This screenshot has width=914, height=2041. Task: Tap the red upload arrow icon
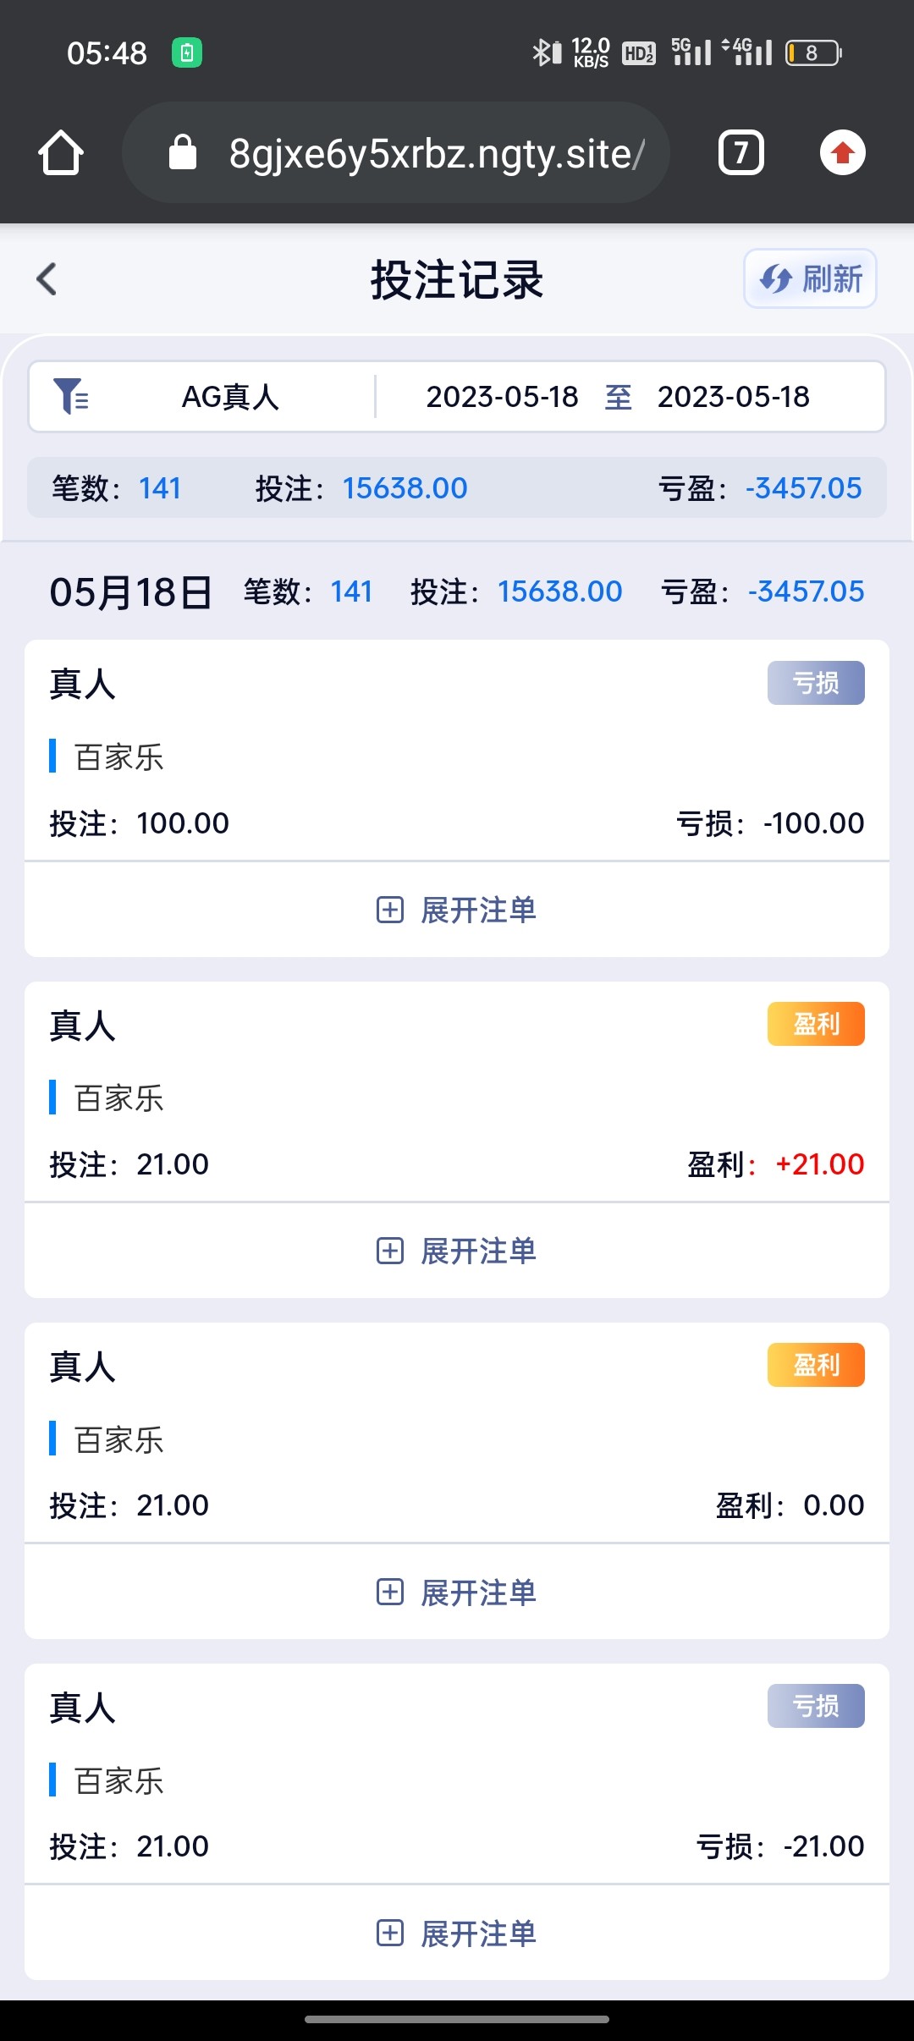click(x=842, y=153)
